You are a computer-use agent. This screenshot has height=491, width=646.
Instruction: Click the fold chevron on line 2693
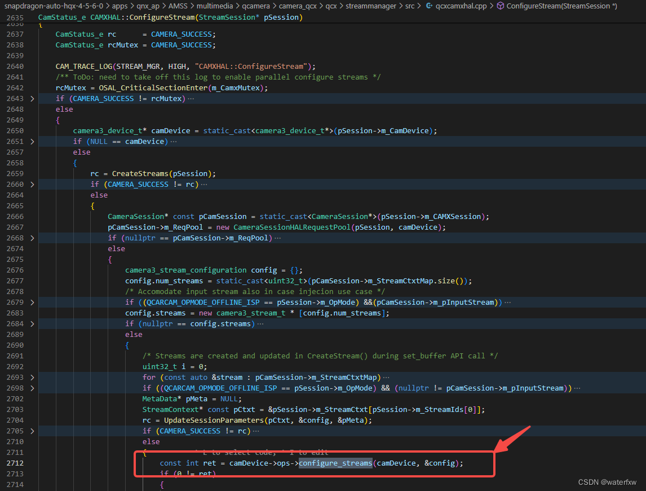pyautogui.click(x=32, y=377)
